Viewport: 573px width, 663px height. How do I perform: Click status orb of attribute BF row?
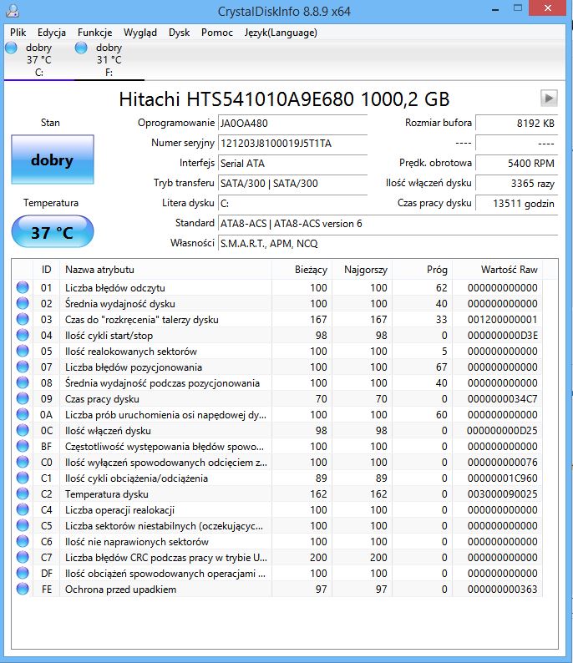(x=23, y=446)
